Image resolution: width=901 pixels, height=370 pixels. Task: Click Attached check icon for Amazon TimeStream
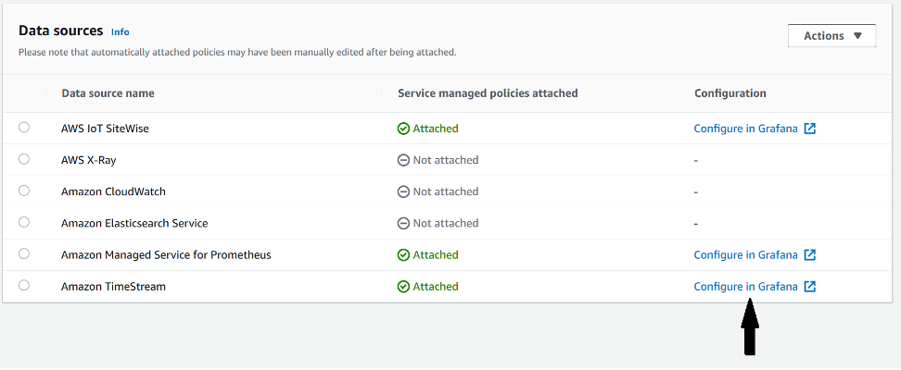(x=403, y=286)
